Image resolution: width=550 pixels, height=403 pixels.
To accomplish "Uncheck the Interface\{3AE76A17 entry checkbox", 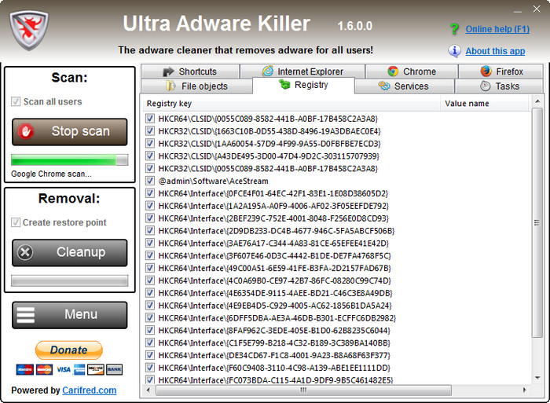I will [x=150, y=243].
